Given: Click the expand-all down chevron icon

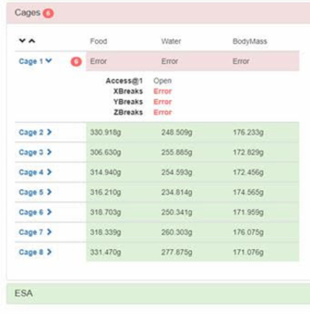Looking at the screenshot, I should pyautogui.click(x=23, y=41).
